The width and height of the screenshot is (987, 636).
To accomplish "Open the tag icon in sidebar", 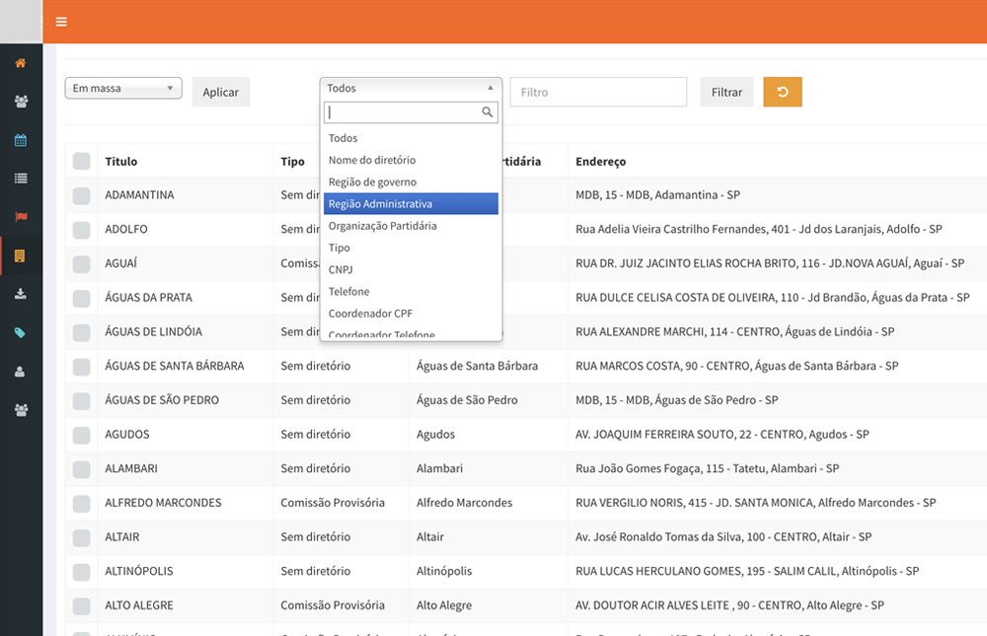I will click(x=21, y=332).
